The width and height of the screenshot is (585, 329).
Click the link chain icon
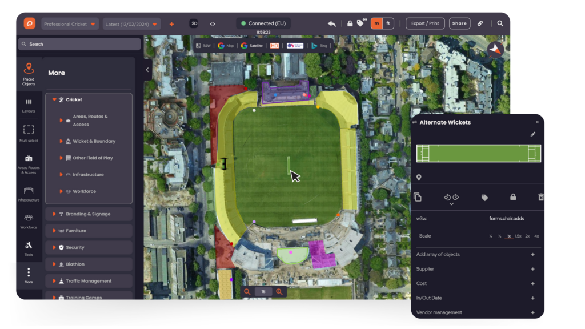point(480,23)
